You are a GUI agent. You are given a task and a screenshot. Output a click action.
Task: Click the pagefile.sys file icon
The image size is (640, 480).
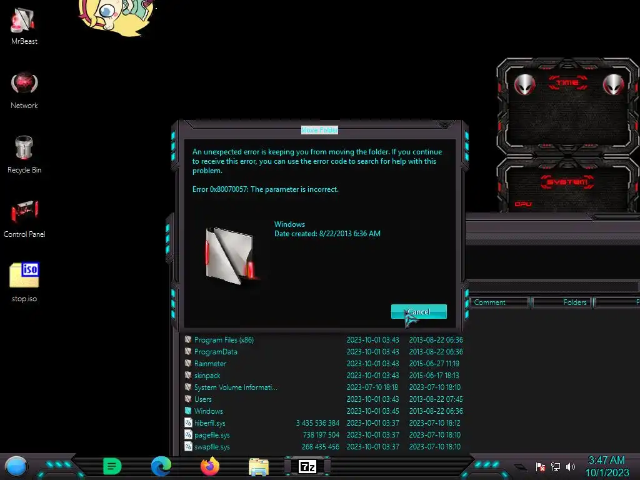click(188, 434)
